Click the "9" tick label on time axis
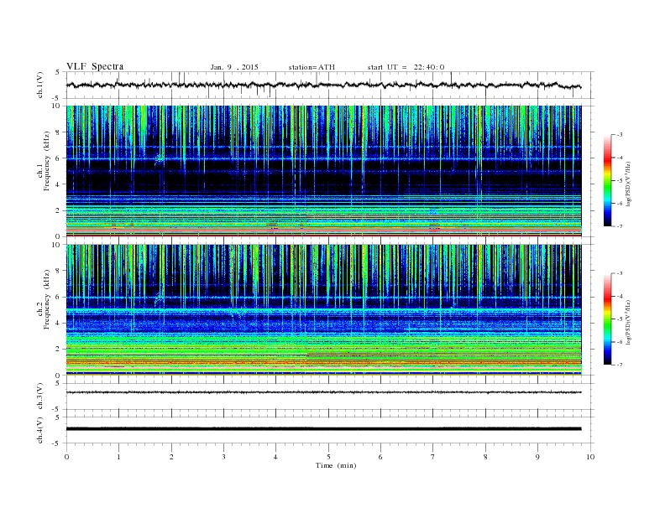665x513 pixels. (x=537, y=457)
